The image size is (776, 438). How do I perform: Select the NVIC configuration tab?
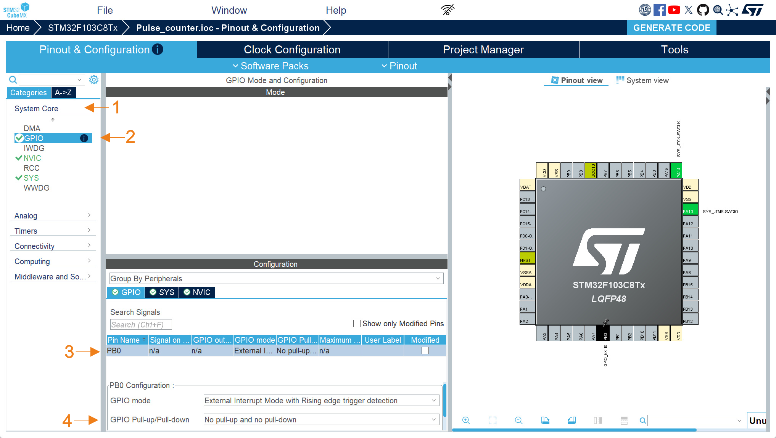click(x=197, y=292)
